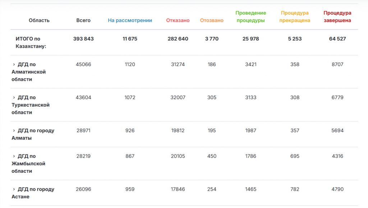Expand the ДГД по городу Алматы chevron
The width and height of the screenshot is (368, 208).
coord(14,131)
